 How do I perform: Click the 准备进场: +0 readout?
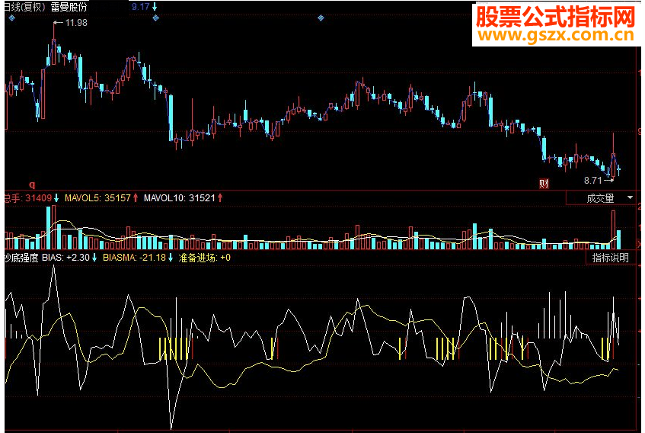(204, 258)
